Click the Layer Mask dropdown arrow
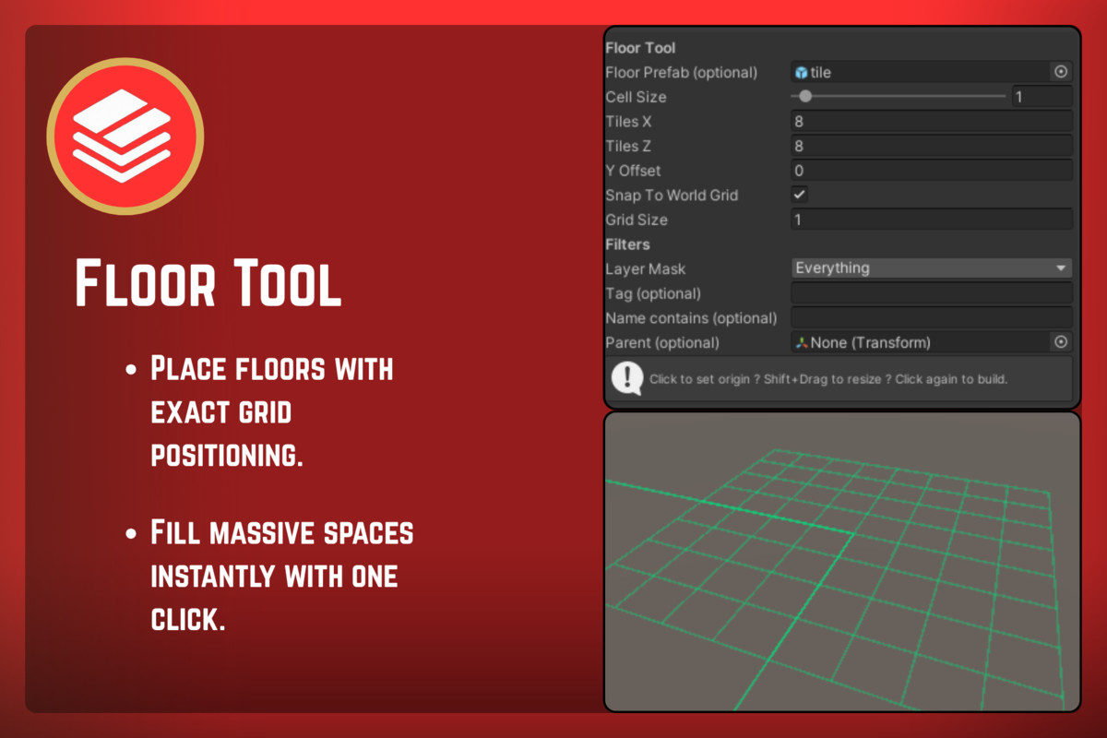 pos(1063,268)
